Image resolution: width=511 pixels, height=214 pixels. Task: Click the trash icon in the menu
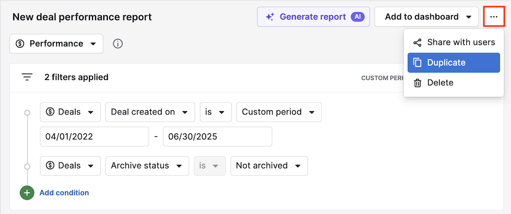(417, 83)
